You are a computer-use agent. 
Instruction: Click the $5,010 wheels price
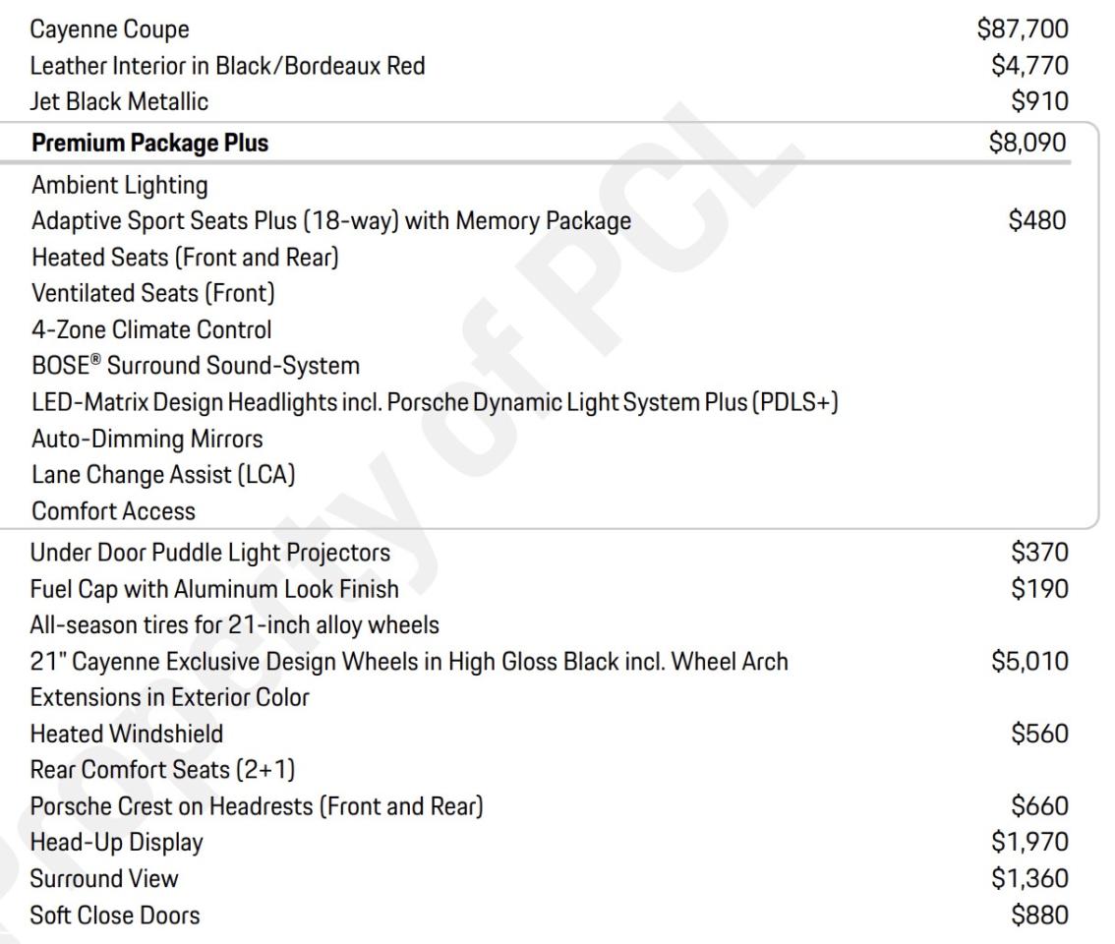tap(1029, 662)
